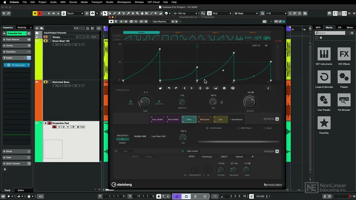This screenshot has width=356, height=200.
Task: Expand the Sends inspector section
Action: point(17,151)
